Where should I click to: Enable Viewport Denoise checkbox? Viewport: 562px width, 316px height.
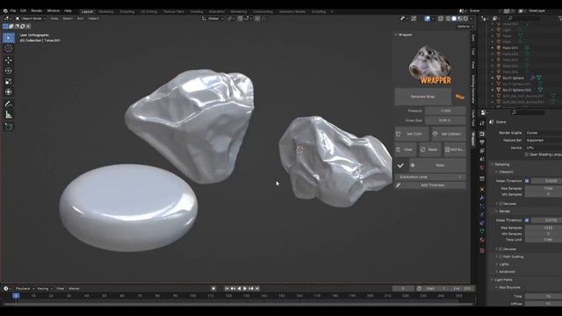(x=501, y=204)
